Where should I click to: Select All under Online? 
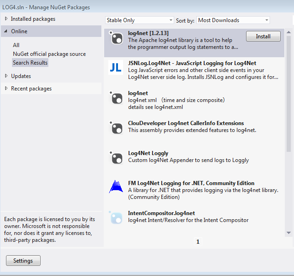16,45
